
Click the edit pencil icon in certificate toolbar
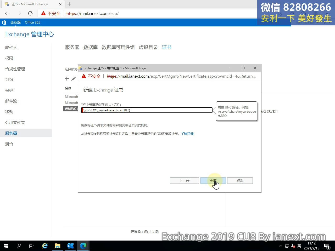[74, 78]
